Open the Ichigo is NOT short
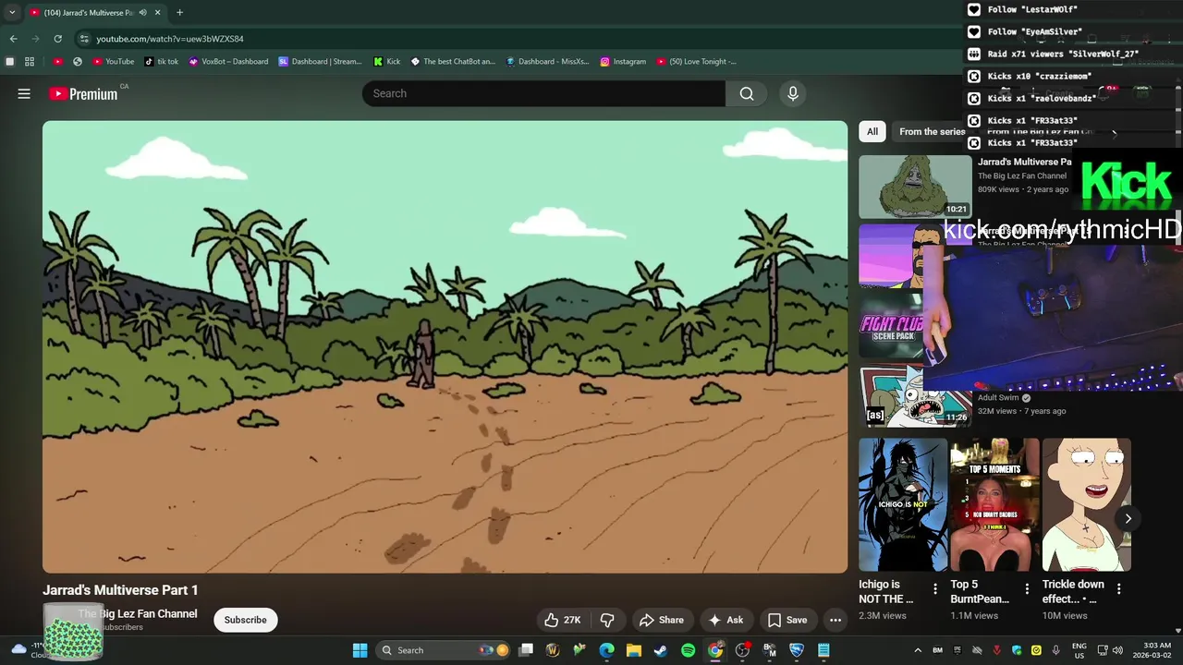The image size is (1183, 665). (x=903, y=504)
